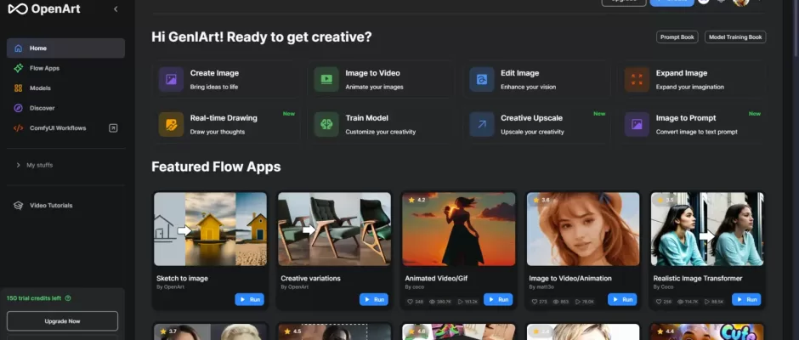
Task: Click the Upgrade button in the top bar
Action: [624, 2]
